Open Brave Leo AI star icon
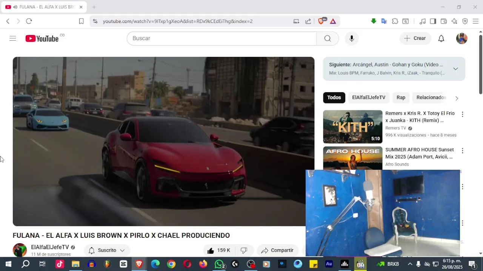Viewport: 483px width, 271px height. [x=454, y=21]
